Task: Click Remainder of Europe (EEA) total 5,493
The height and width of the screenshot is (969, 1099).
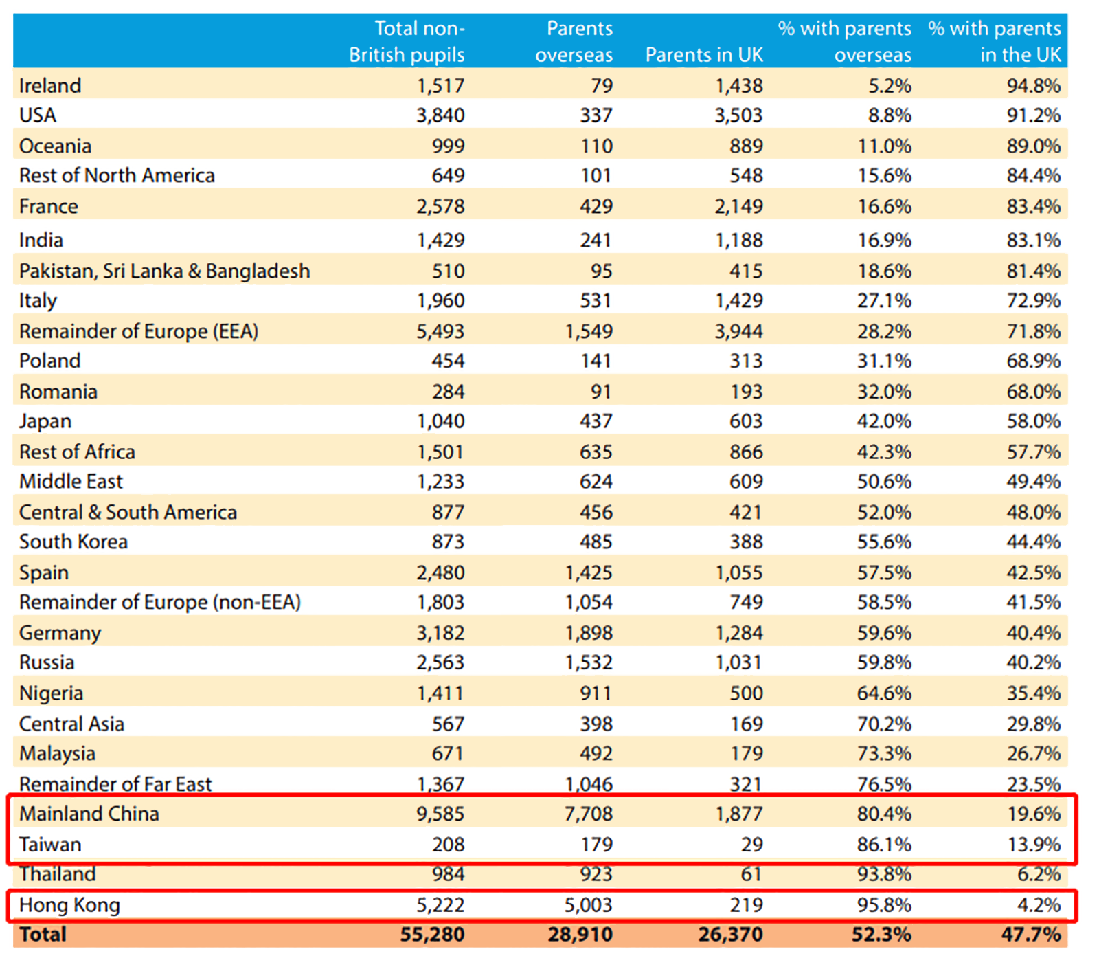Action: 440,332
